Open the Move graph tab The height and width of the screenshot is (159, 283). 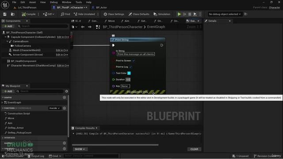pyautogui.click(x=110, y=21)
